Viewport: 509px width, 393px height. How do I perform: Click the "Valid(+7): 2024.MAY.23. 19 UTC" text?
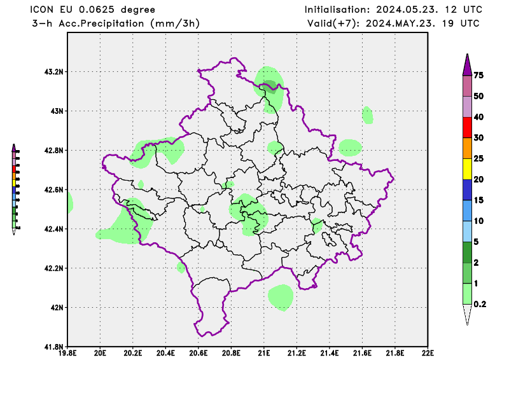click(x=393, y=24)
